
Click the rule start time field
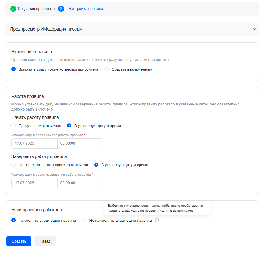click(80, 143)
